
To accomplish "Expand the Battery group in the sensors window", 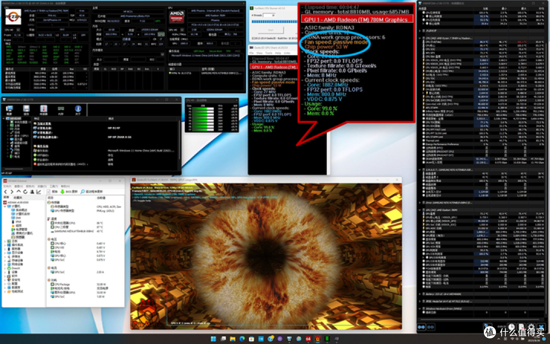I will coord(420,294).
